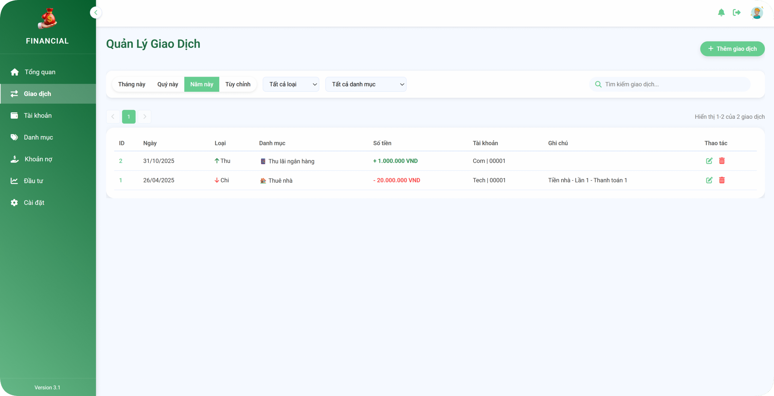The image size is (774, 396).
Task: Click the notification bell icon
Action: pos(721,13)
